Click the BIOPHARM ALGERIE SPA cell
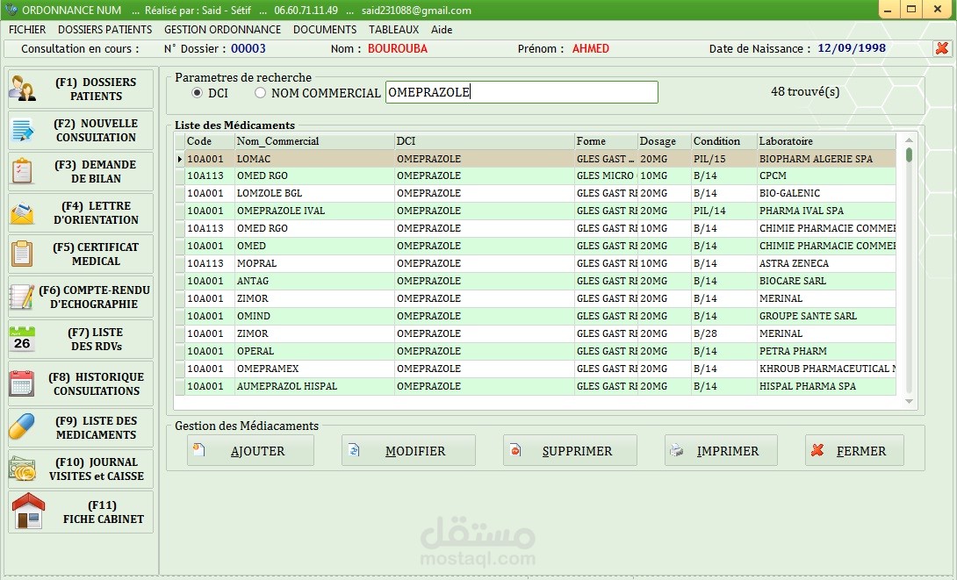957x580 pixels. point(827,159)
